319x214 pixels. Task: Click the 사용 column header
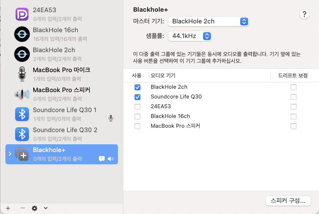(x=137, y=76)
